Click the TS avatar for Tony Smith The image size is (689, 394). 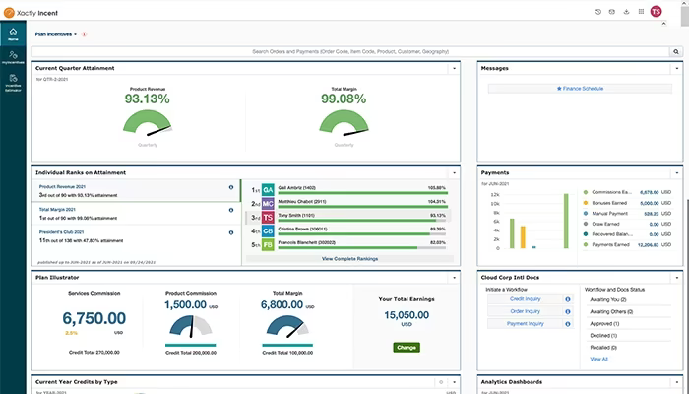click(268, 218)
